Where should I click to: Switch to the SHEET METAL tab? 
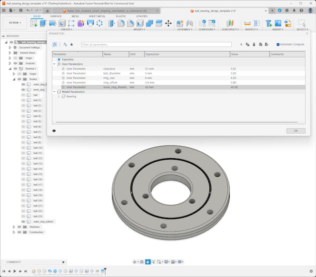(x=97, y=16)
